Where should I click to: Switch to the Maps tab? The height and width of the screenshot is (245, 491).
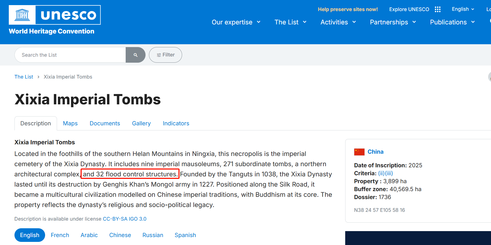[x=70, y=123]
